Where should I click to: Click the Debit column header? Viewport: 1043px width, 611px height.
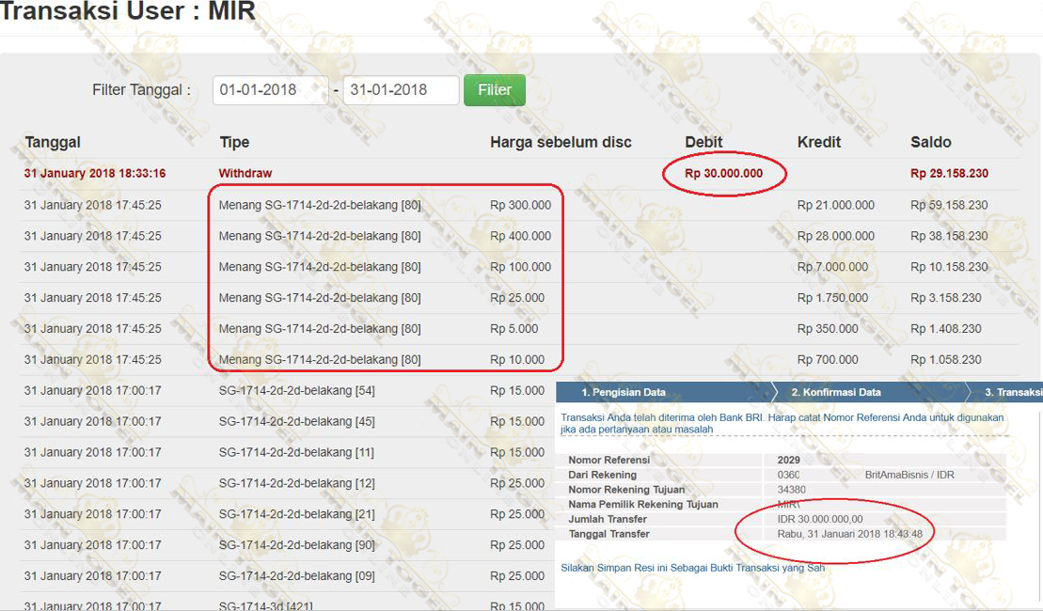point(703,142)
